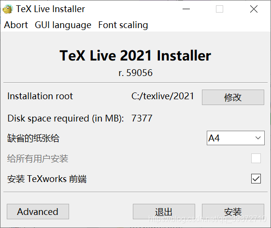Click the TeX Live 2021 Installer heading
This screenshot has width=271, height=228.
(x=135, y=56)
